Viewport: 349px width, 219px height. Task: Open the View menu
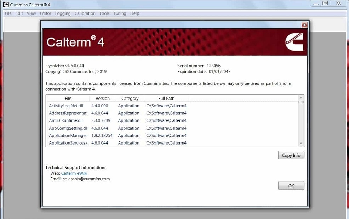tap(32, 13)
